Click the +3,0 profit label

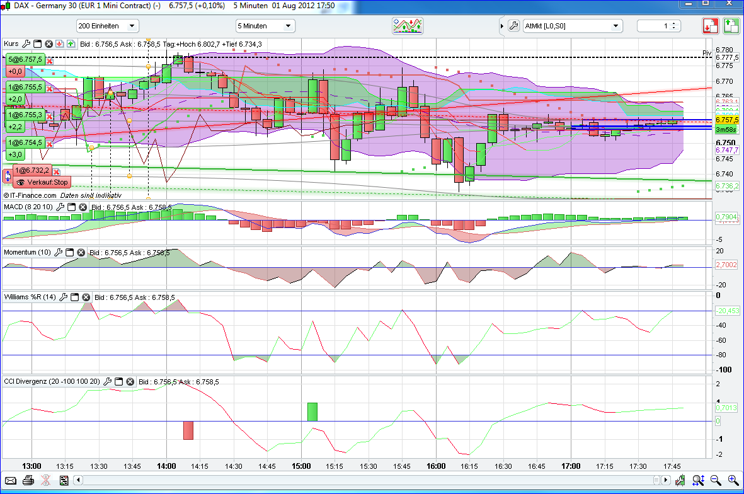tap(14, 154)
